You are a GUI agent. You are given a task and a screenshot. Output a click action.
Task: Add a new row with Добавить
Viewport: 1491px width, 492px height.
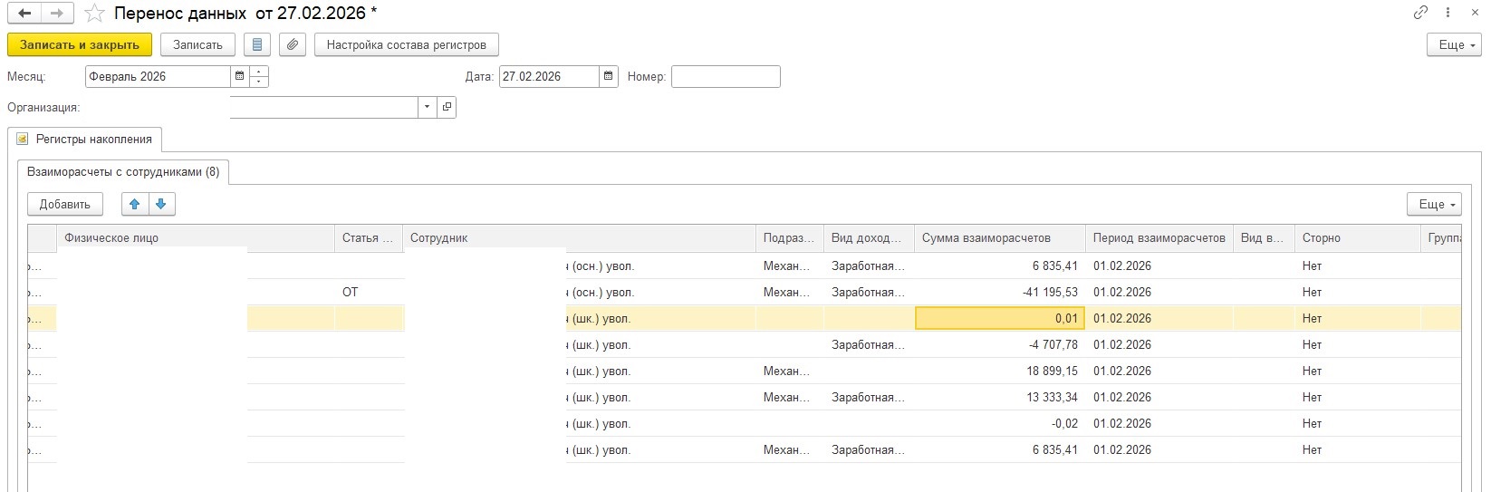point(64,204)
